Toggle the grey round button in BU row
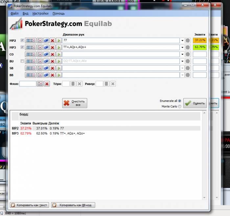 188,61
